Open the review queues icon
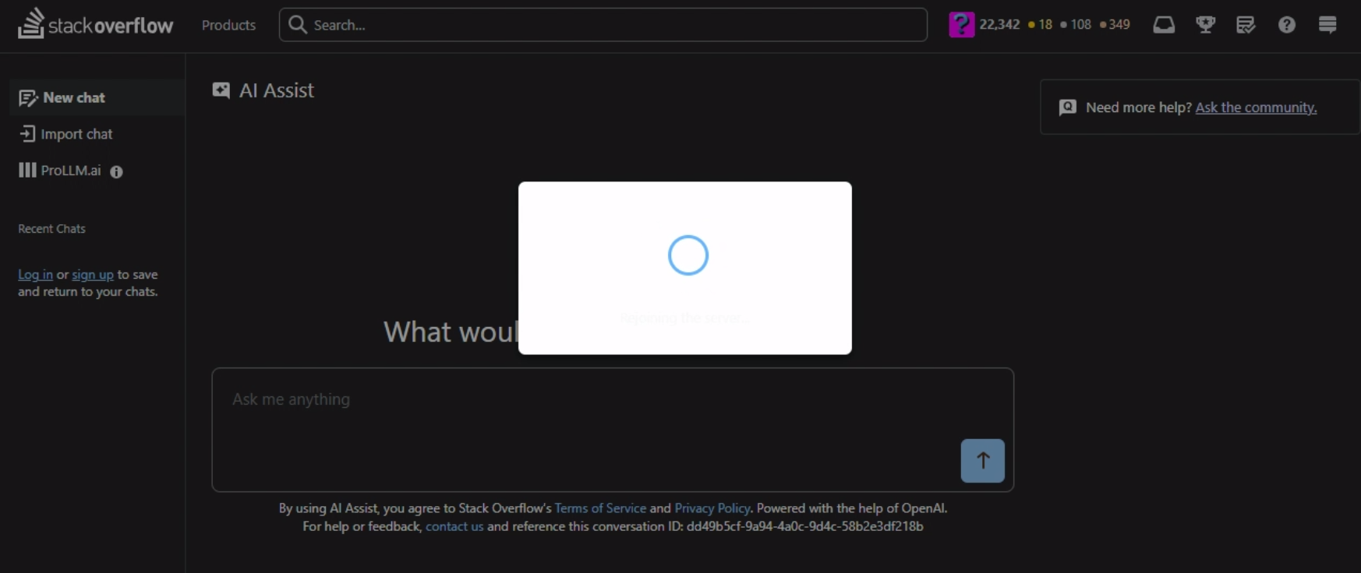Viewport: 1361px width, 573px height. 1246,25
